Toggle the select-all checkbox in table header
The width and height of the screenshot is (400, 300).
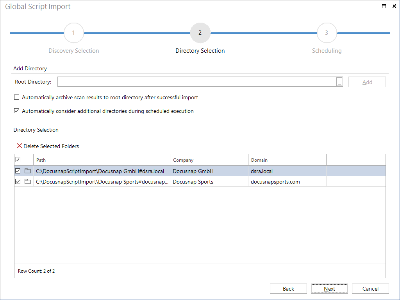coord(18,160)
